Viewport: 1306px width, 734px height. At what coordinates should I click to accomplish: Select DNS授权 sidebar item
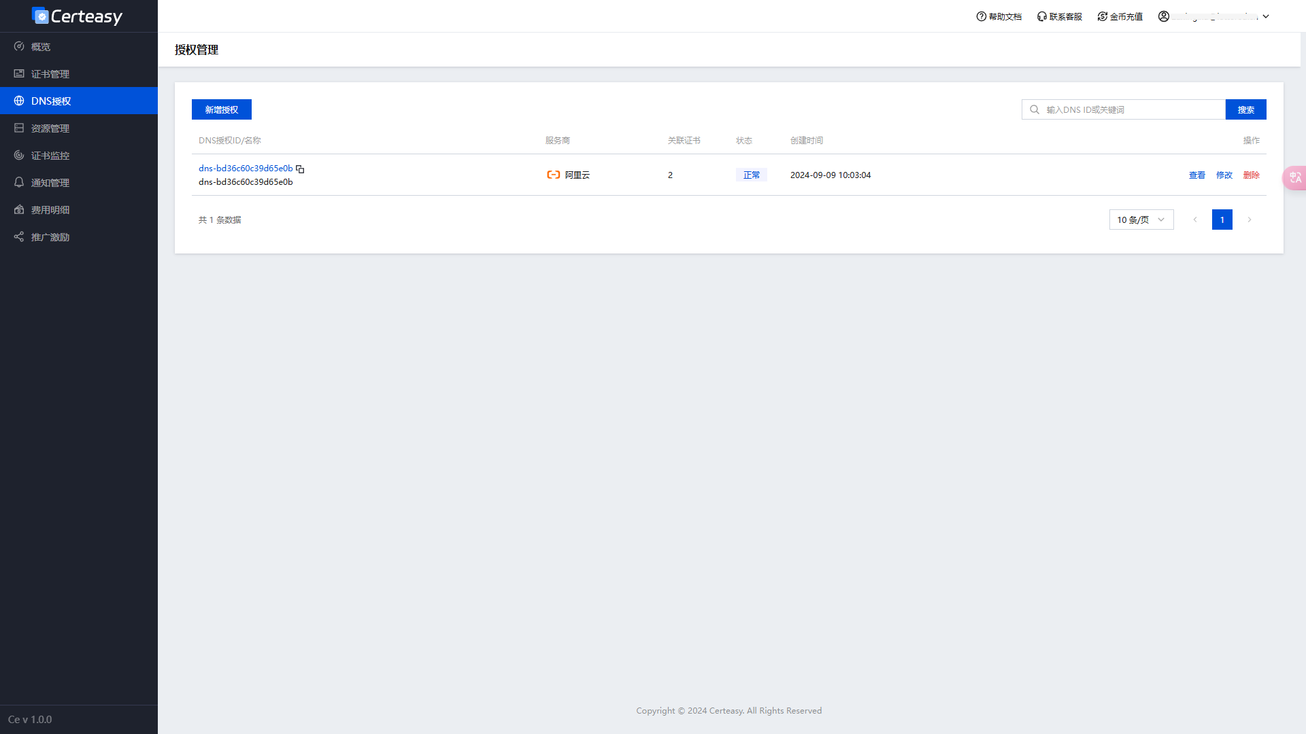[x=79, y=101]
